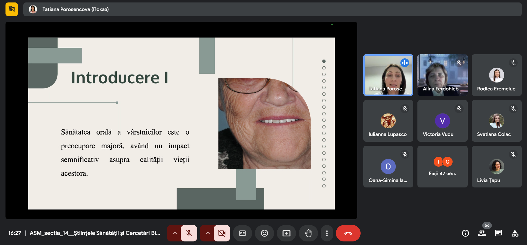The image size is (527, 245).
Task: Raise your hand
Action: pyautogui.click(x=308, y=233)
